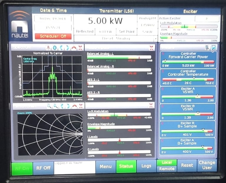226x183 pixels.
Task: Click the 5.00 kW power readout
Action: (x=105, y=21)
